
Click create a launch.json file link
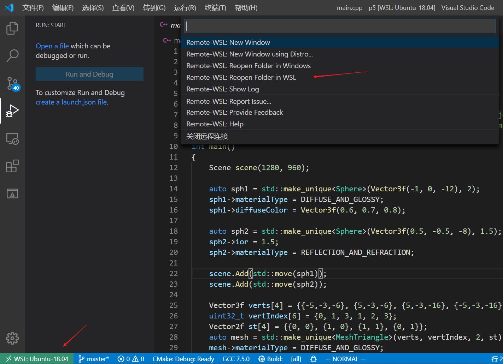(71, 102)
